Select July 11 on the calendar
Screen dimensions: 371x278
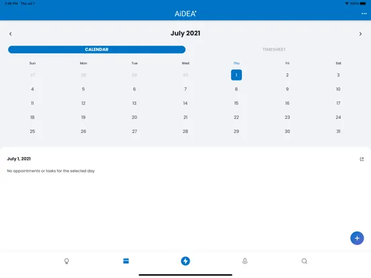(32, 103)
